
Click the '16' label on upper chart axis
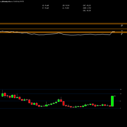[122, 31]
